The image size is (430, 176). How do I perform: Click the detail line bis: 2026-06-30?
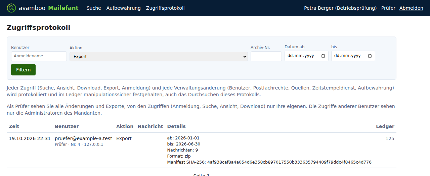pos(184,144)
